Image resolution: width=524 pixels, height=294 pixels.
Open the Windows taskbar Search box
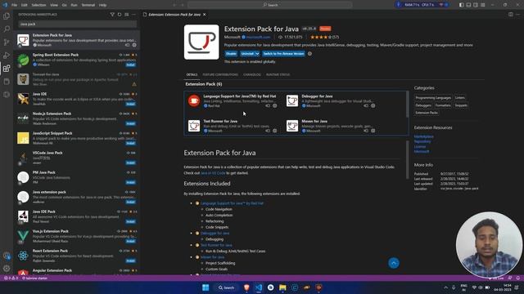(x=226, y=287)
